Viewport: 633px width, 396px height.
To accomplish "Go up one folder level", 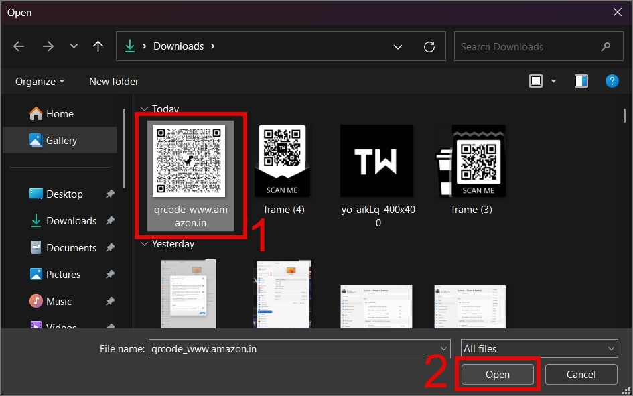I will (x=98, y=46).
